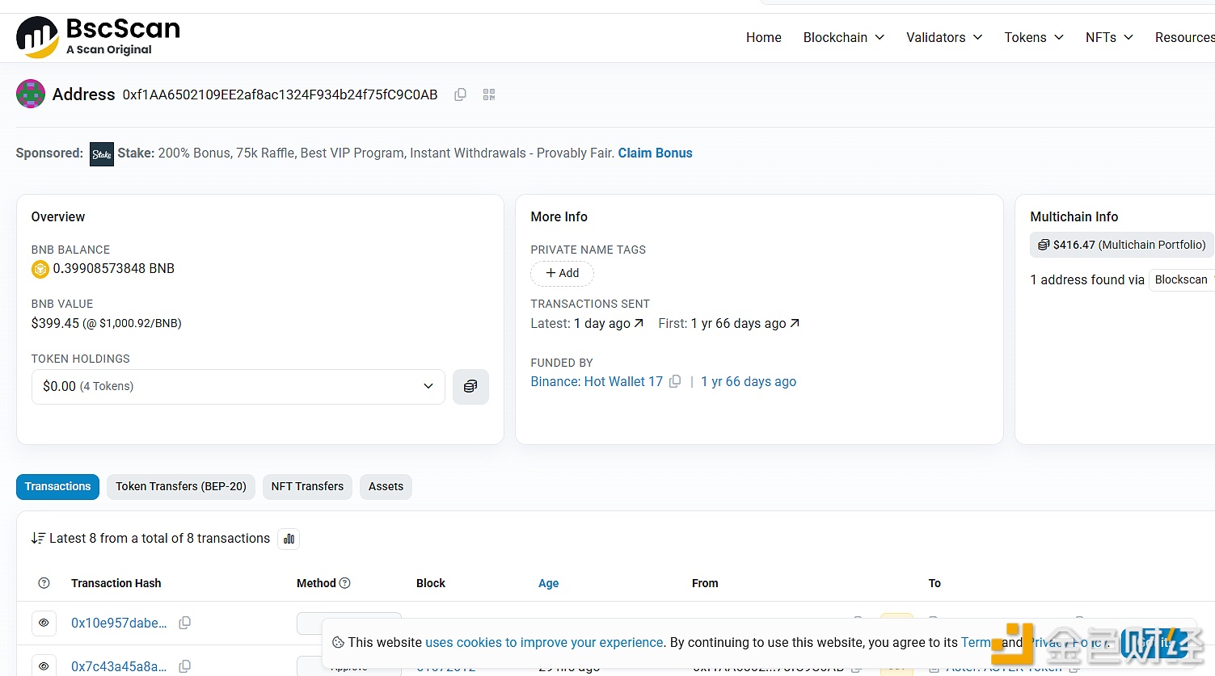Show the address QR code
Image resolution: width=1215 pixels, height=676 pixels.
tap(489, 94)
